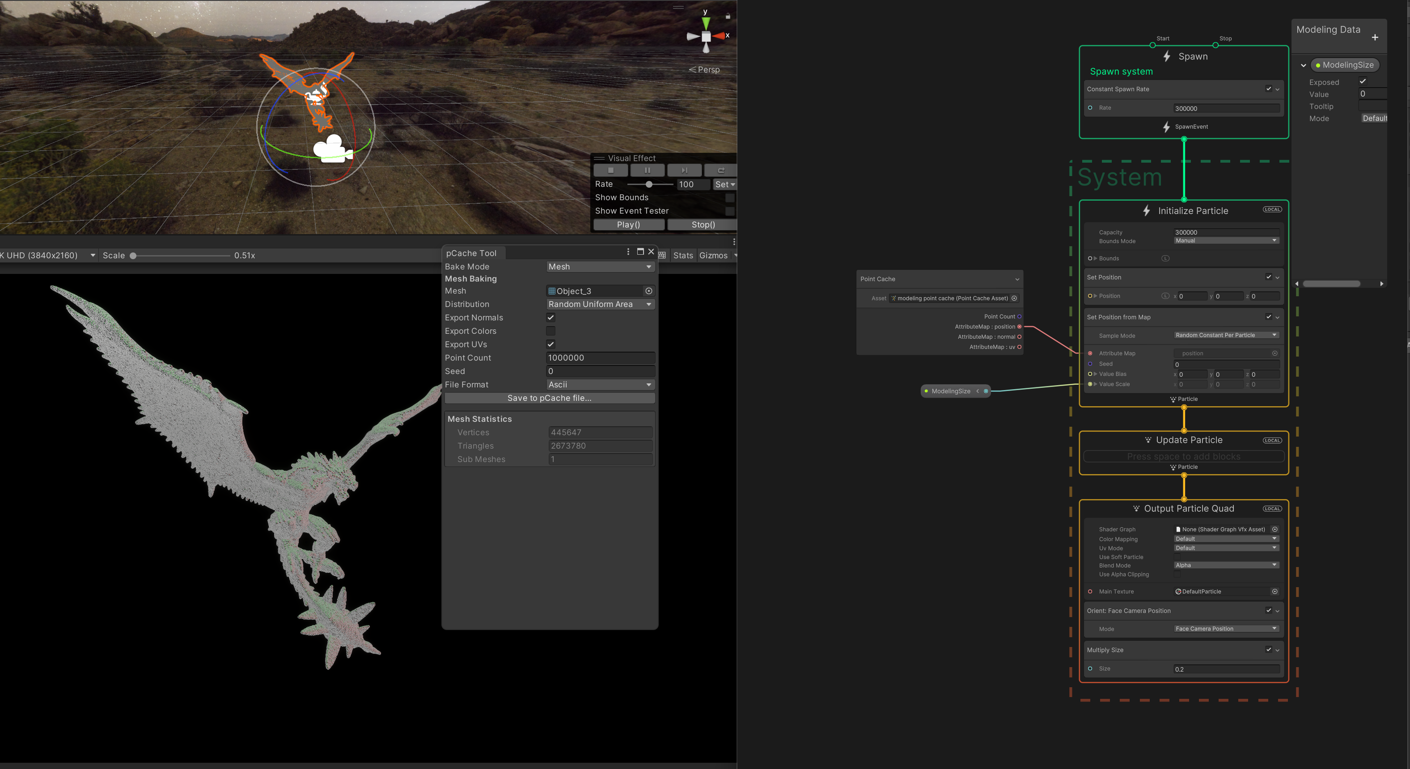Screen dimensions: 1410x769
Task: Open the Distribution dropdown
Action: (600, 304)
